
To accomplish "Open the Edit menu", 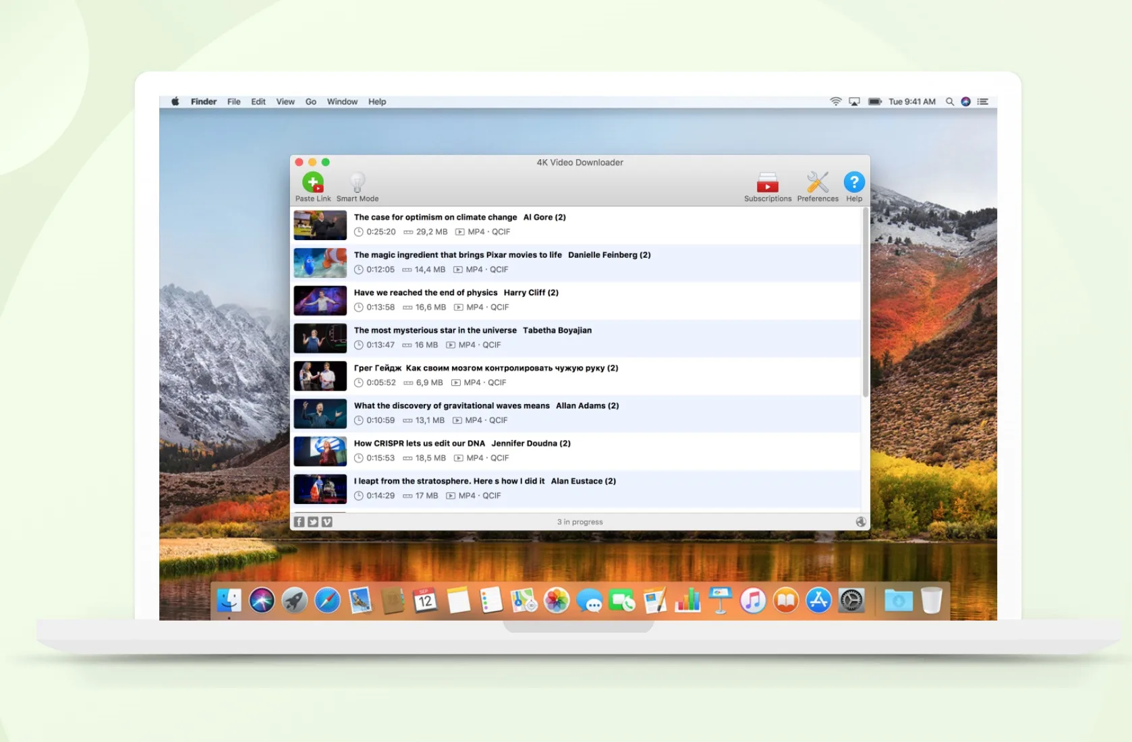I will click(x=258, y=102).
